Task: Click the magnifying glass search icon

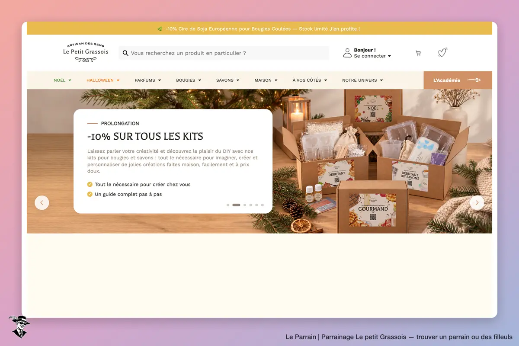Action: tap(125, 53)
